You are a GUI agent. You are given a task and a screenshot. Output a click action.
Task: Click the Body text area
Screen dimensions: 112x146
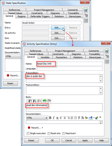(x=64, y=107)
